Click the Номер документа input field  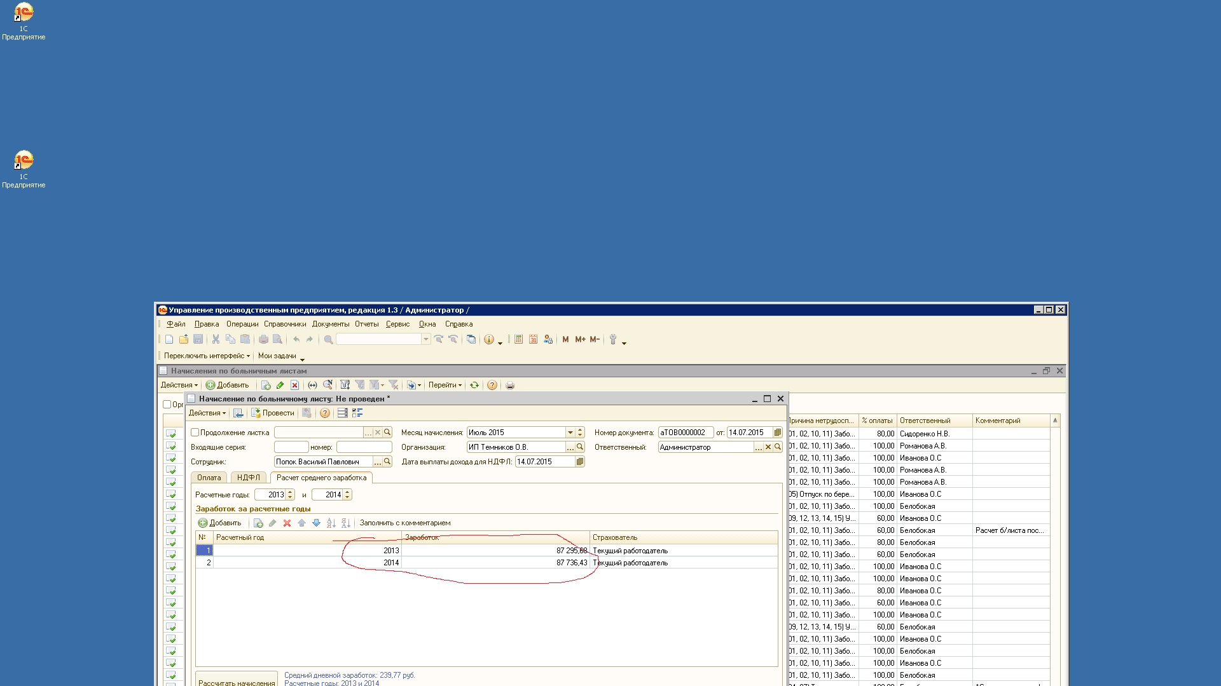click(x=686, y=433)
